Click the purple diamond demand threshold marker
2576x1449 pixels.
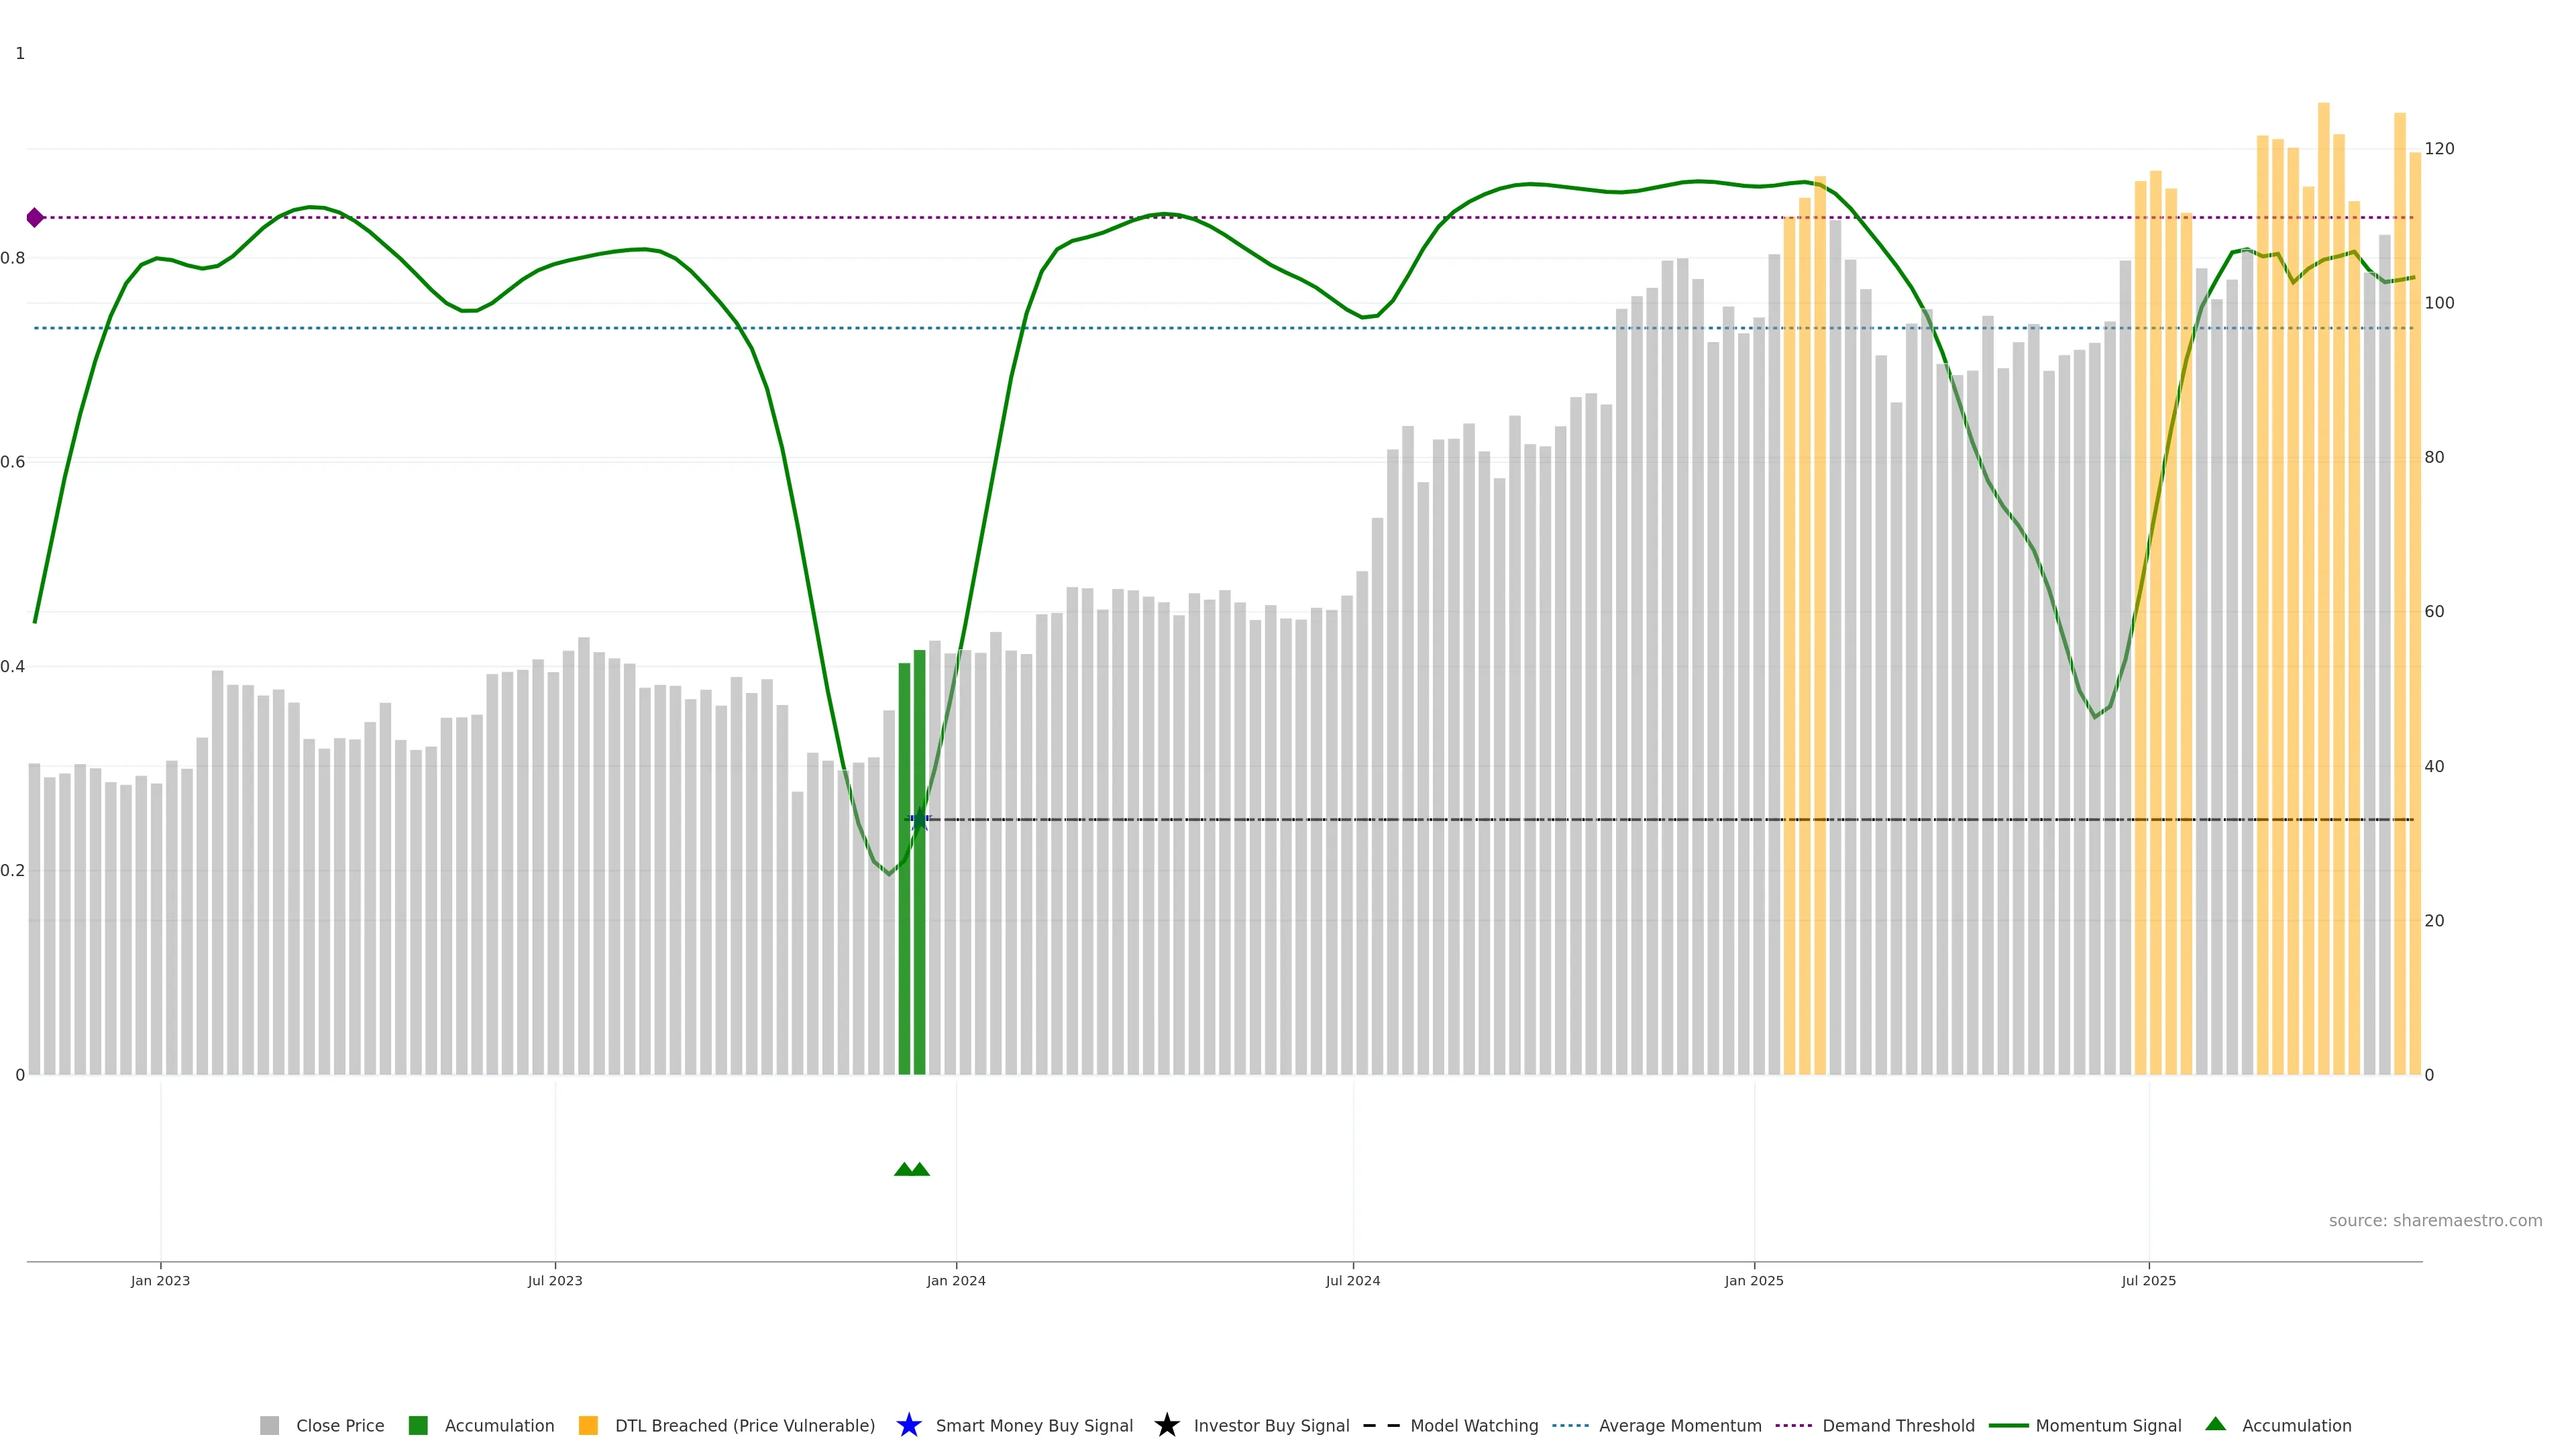click(x=35, y=217)
